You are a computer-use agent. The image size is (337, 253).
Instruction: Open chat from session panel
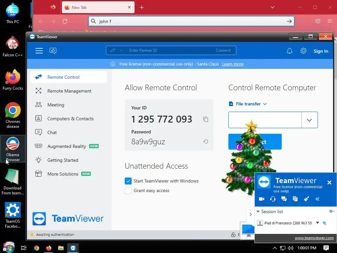tap(284, 199)
